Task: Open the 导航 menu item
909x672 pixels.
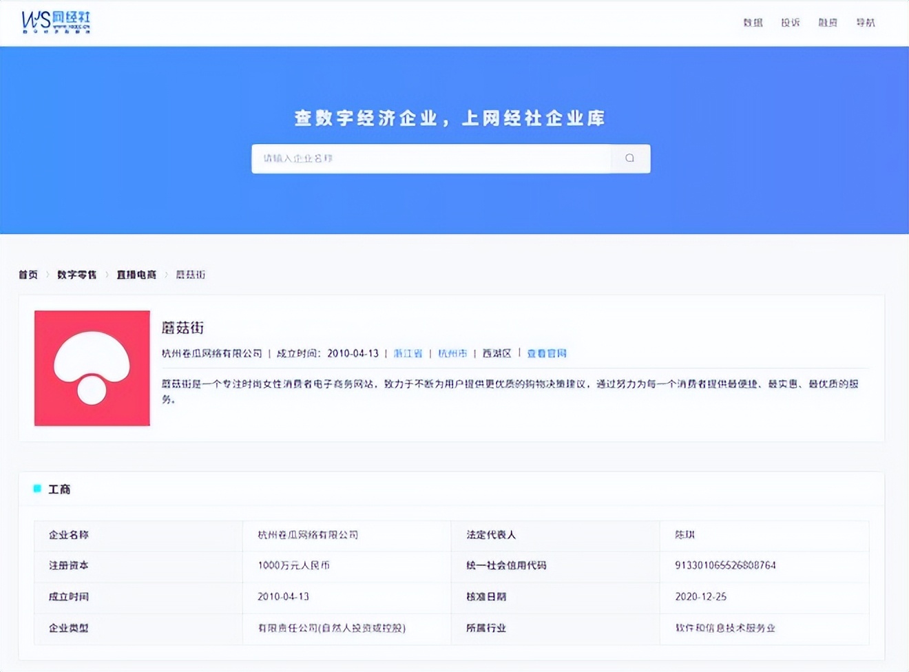Action: coord(866,23)
